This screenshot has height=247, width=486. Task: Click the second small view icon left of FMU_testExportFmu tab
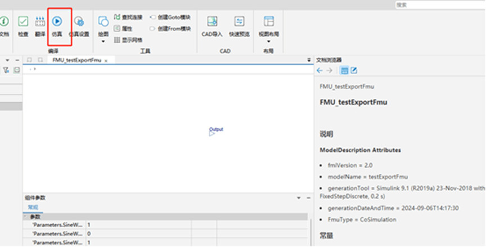click(40, 60)
